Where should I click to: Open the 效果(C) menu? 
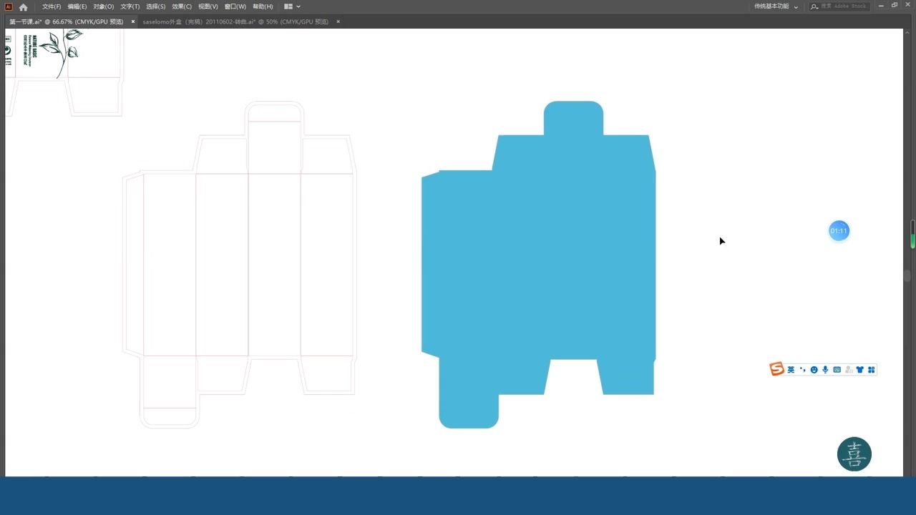click(x=182, y=6)
